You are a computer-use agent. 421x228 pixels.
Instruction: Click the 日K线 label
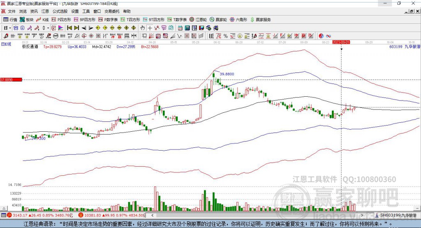[6, 44]
